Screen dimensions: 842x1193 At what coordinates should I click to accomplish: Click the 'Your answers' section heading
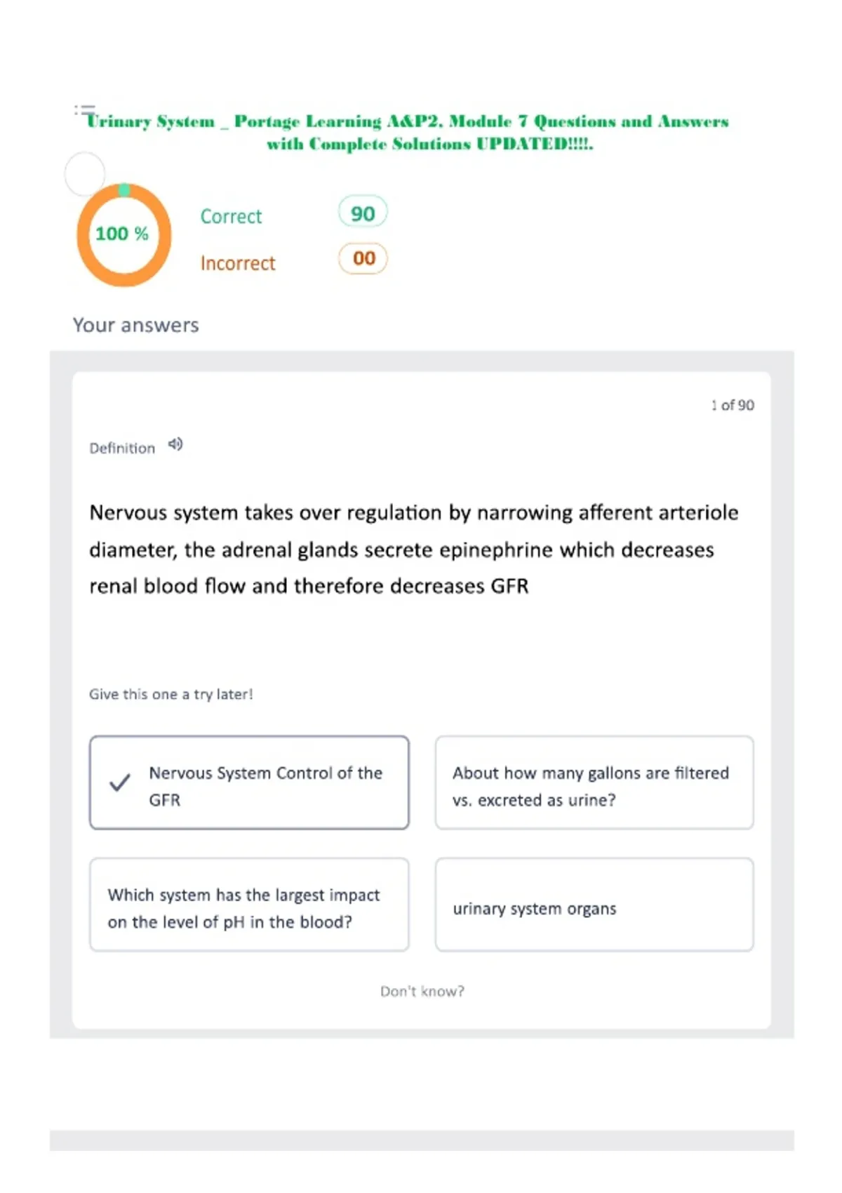(136, 325)
